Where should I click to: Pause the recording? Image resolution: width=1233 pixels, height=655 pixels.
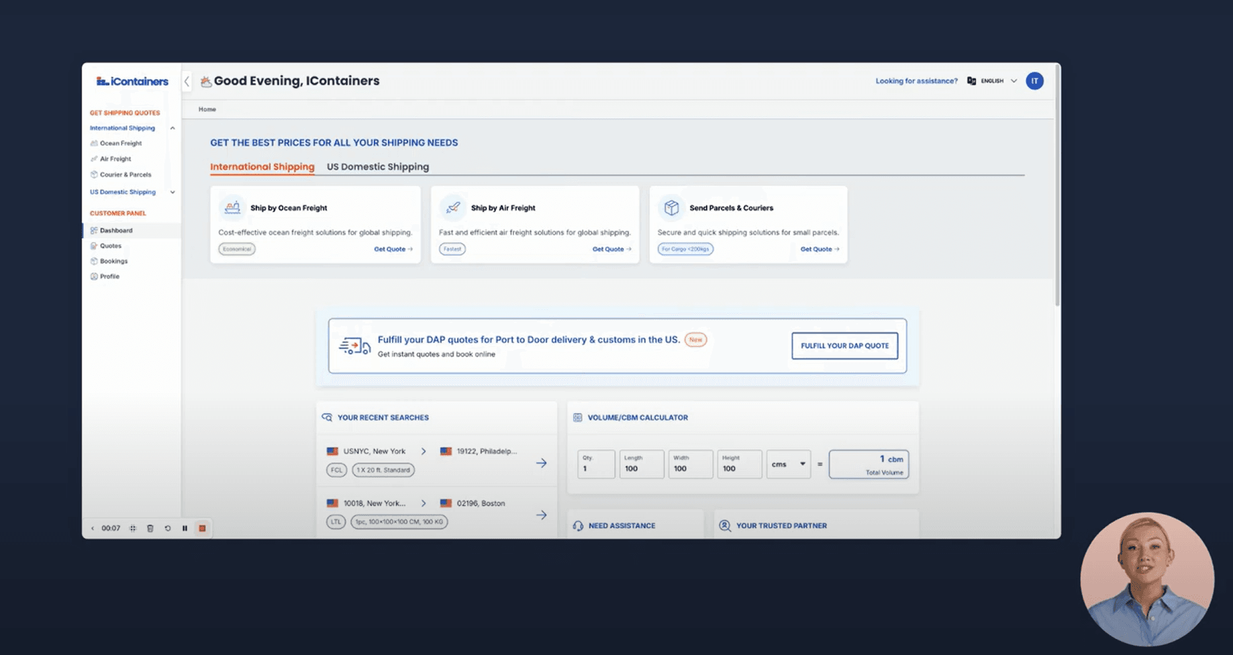pyautogui.click(x=185, y=529)
